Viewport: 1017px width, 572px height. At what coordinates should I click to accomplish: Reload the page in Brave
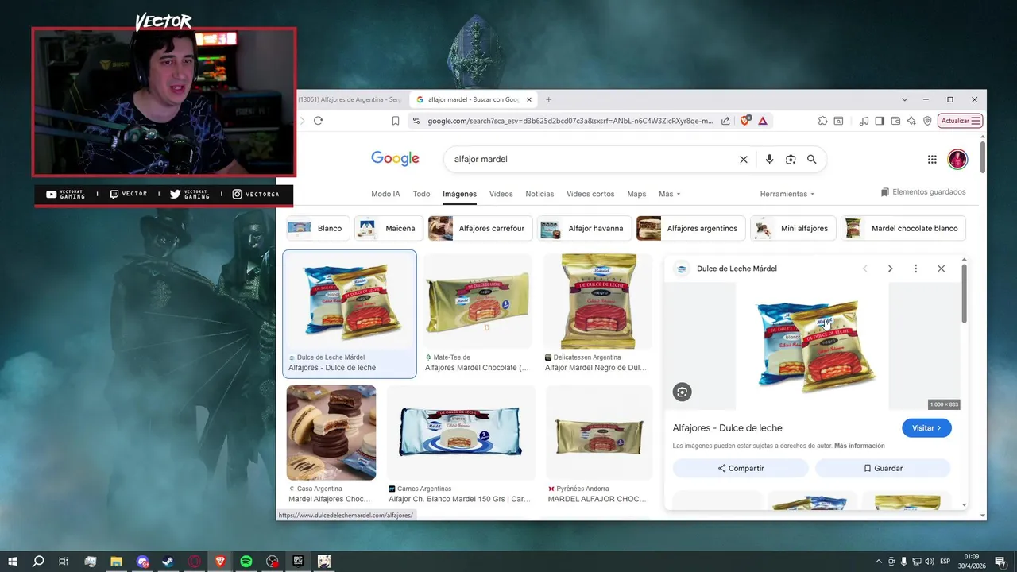318,121
